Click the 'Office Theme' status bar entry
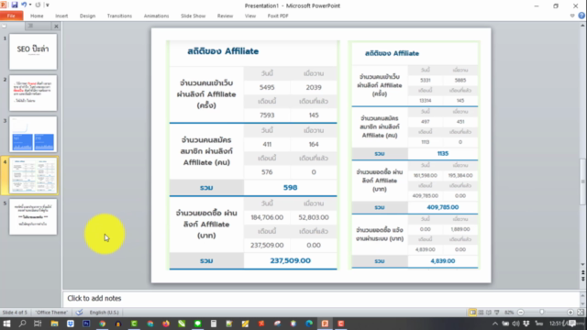This screenshot has height=330, width=587. [x=51, y=313]
